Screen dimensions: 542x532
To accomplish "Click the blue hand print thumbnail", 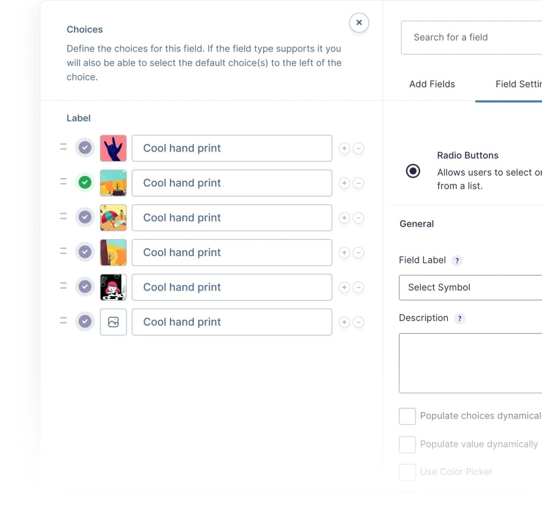I will coord(113,148).
